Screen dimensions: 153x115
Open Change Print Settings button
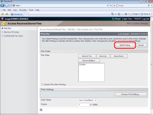point(131,94)
